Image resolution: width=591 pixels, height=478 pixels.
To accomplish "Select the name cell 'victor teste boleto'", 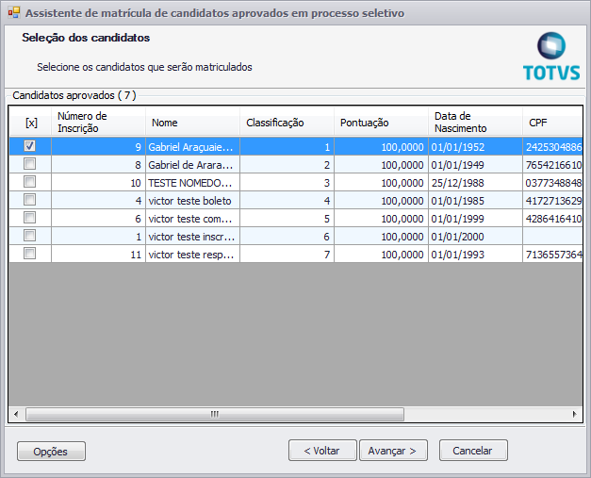I will pyautogui.click(x=192, y=201).
